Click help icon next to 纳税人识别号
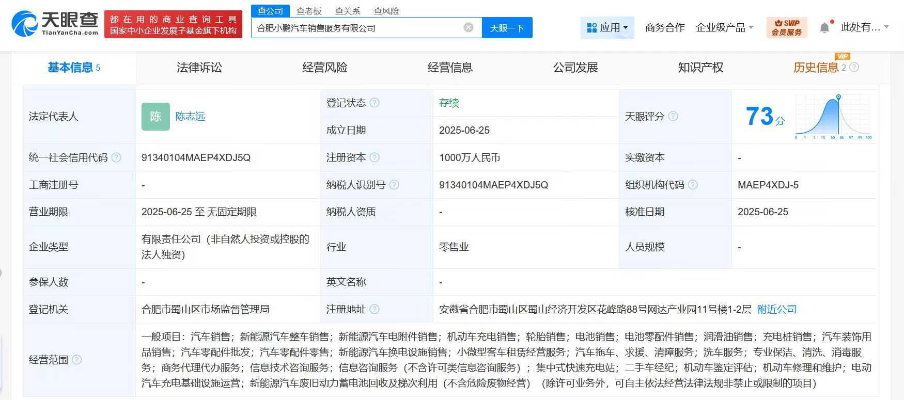 (394, 185)
